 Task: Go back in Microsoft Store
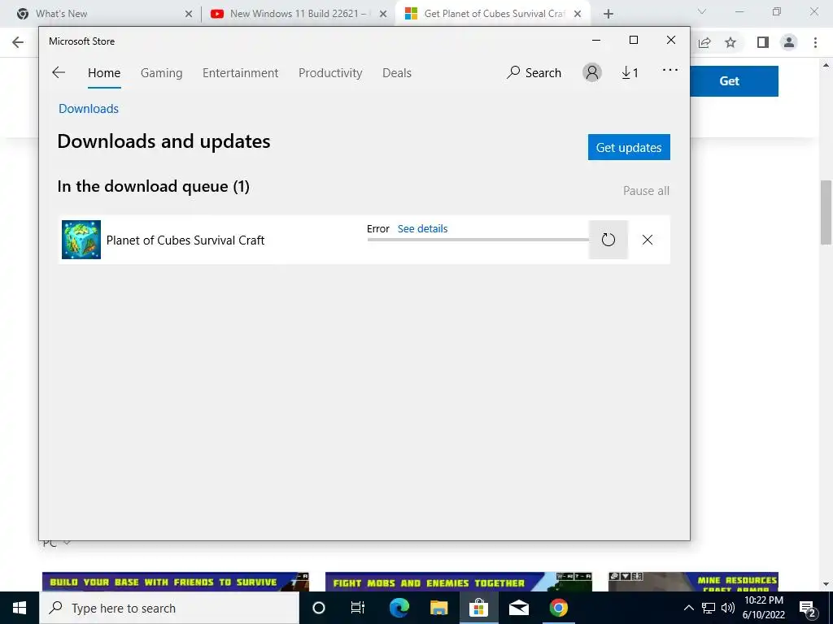(59, 72)
